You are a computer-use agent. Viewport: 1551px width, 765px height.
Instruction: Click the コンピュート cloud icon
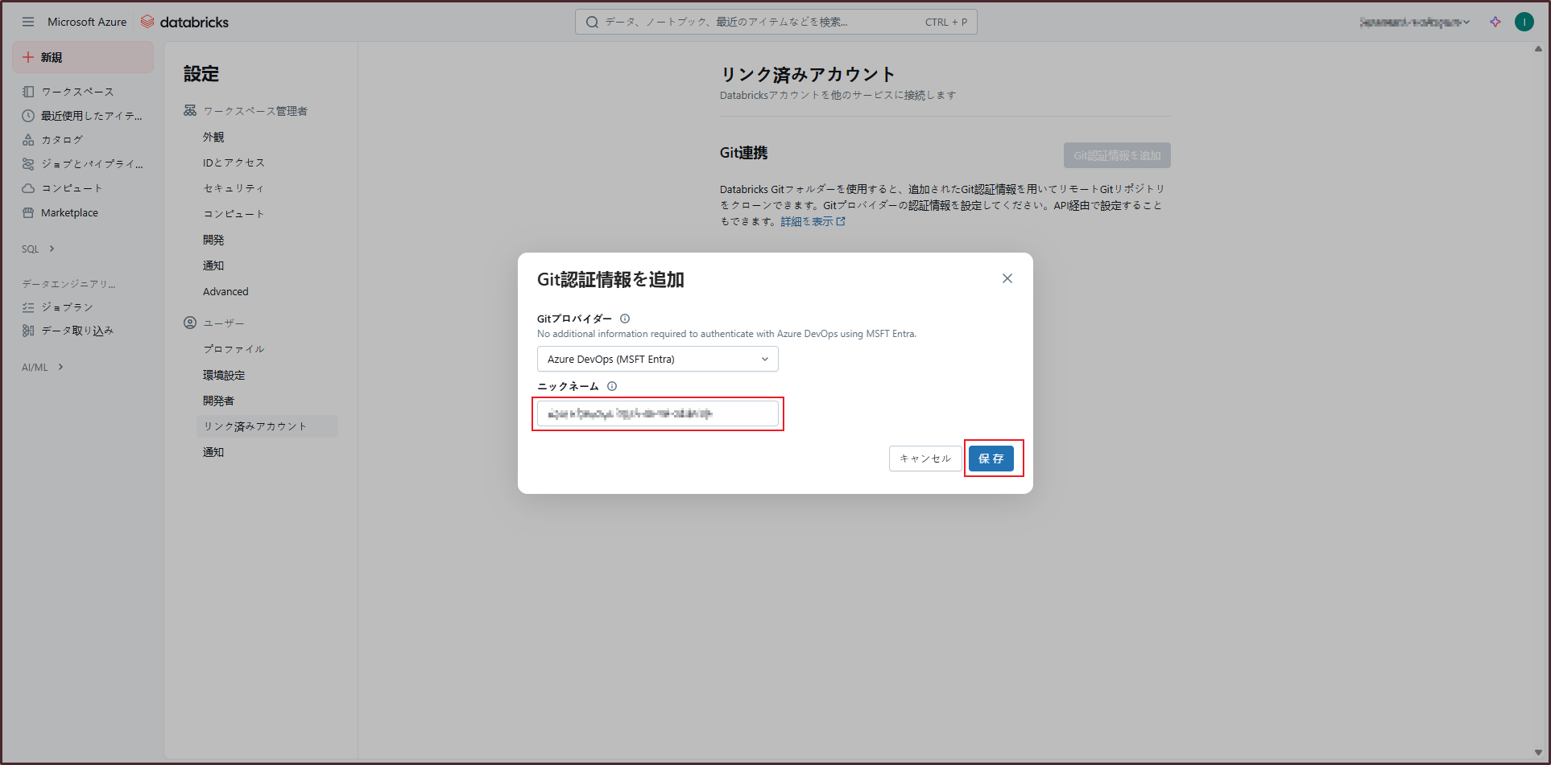pyautogui.click(x=28, y=188)
